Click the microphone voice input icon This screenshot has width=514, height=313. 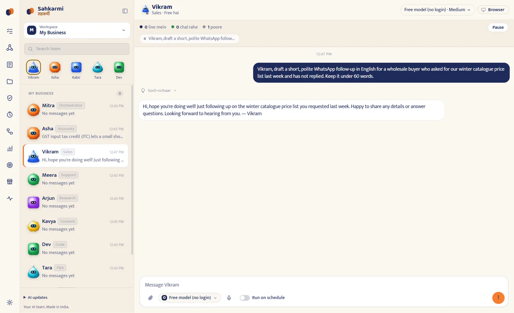coord(229,298)
